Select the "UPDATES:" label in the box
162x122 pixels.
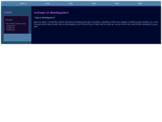[9, 20]
